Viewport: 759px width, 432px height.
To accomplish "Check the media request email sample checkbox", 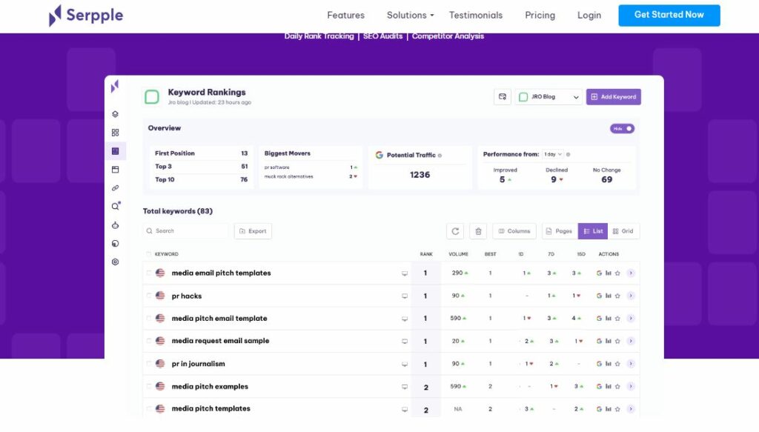I will [x=148, y=341].
